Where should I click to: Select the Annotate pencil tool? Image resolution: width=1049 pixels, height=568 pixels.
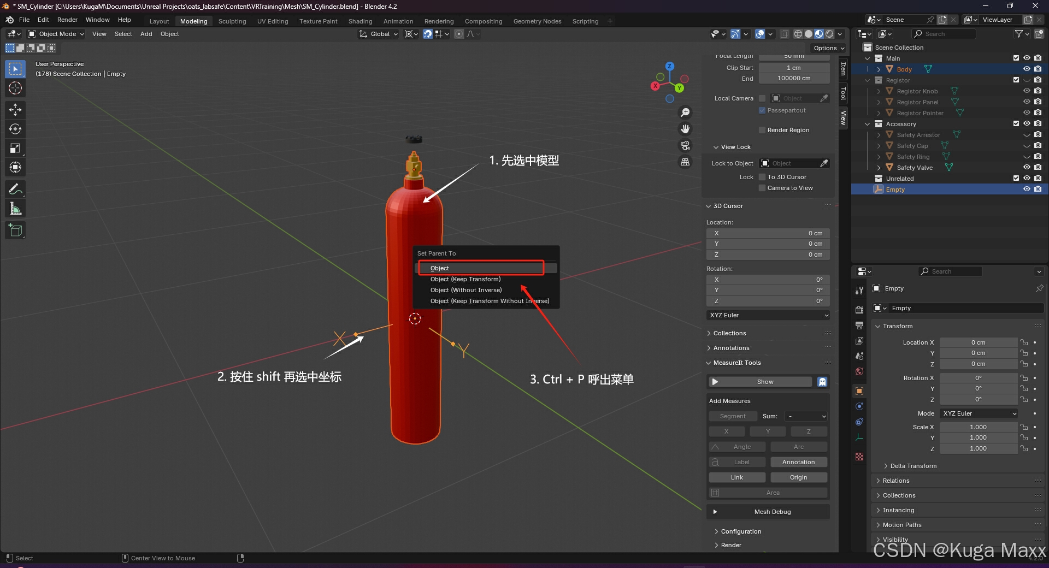15,190
